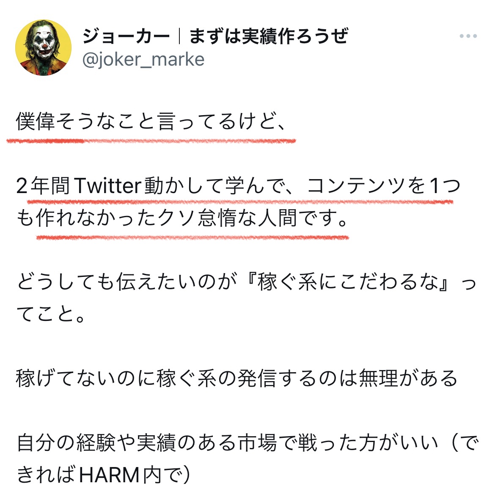This screenshot has width=495, height=492.
Task: Open the three-dot more options menu
Action: tap(468, 36)
